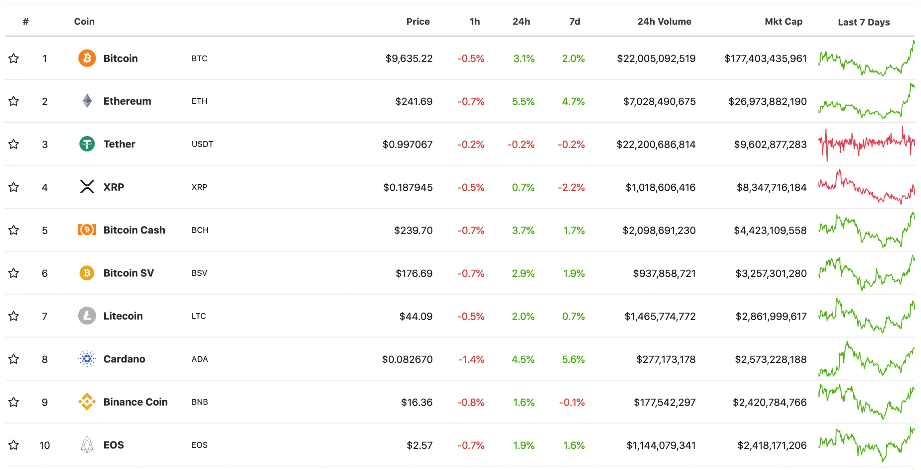This screenshot has height=470, width=921.
Task: Open Ethereum's 7-day sparkline chart
Action: tap(867, 101)
